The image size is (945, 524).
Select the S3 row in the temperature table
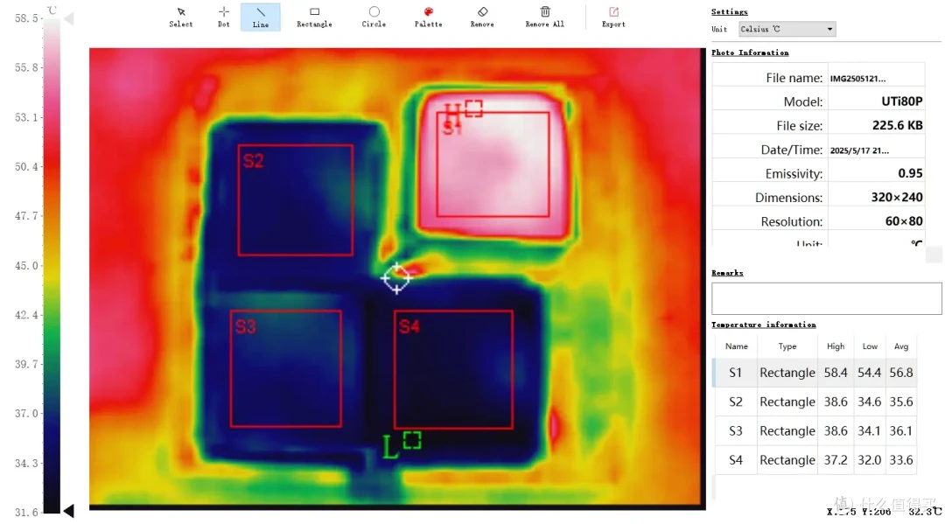pyautogui.click(x=815, y=431)
